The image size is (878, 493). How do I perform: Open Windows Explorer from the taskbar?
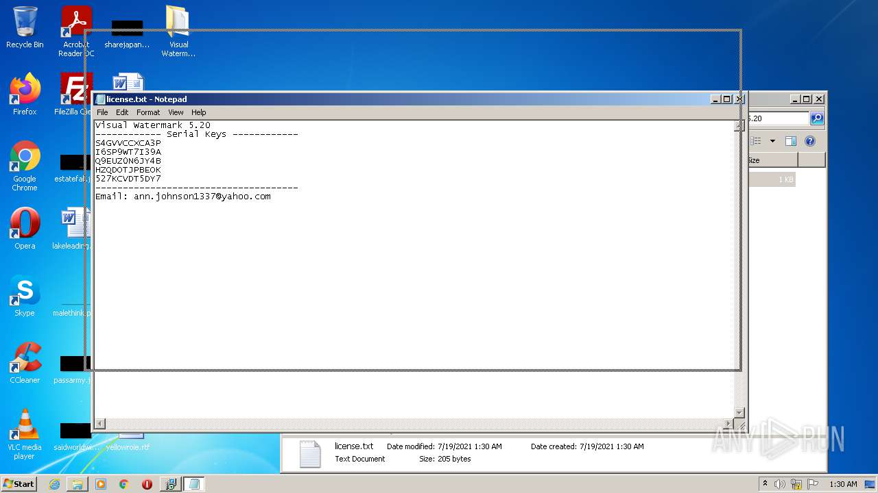[x=78, y=484]
